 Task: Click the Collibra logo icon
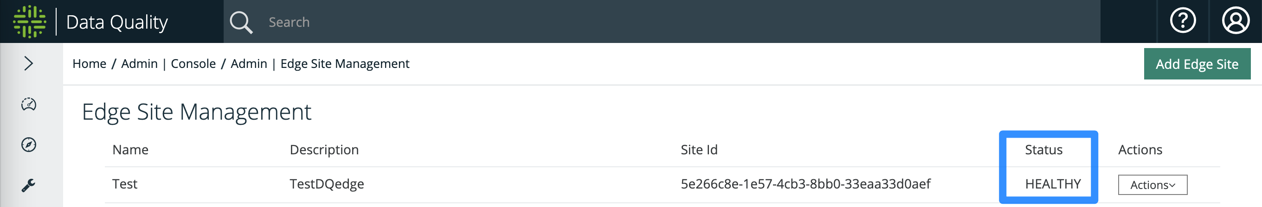pyautogui.click(x=29, y=21)
